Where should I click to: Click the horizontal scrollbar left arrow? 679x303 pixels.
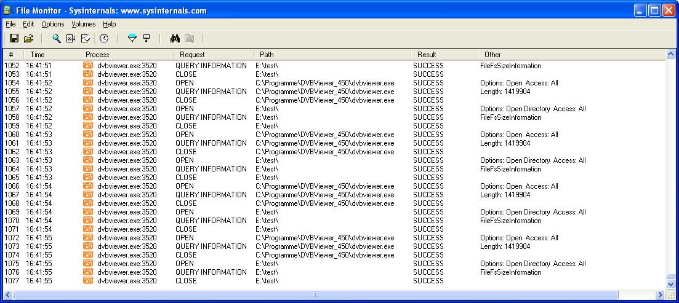click(x=8, y=295)
